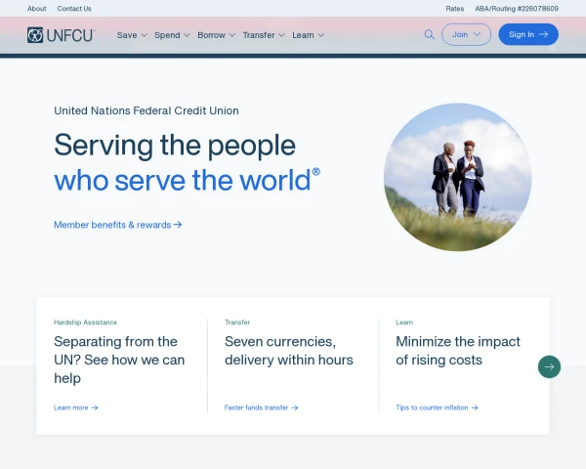The width and height of the screenshot is (586, 469).
Task: Click Learn more under Hardship Assistance
Action: (76, 407)
